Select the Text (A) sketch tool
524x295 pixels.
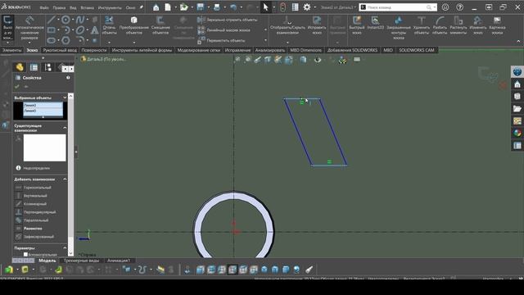(95, 30)
